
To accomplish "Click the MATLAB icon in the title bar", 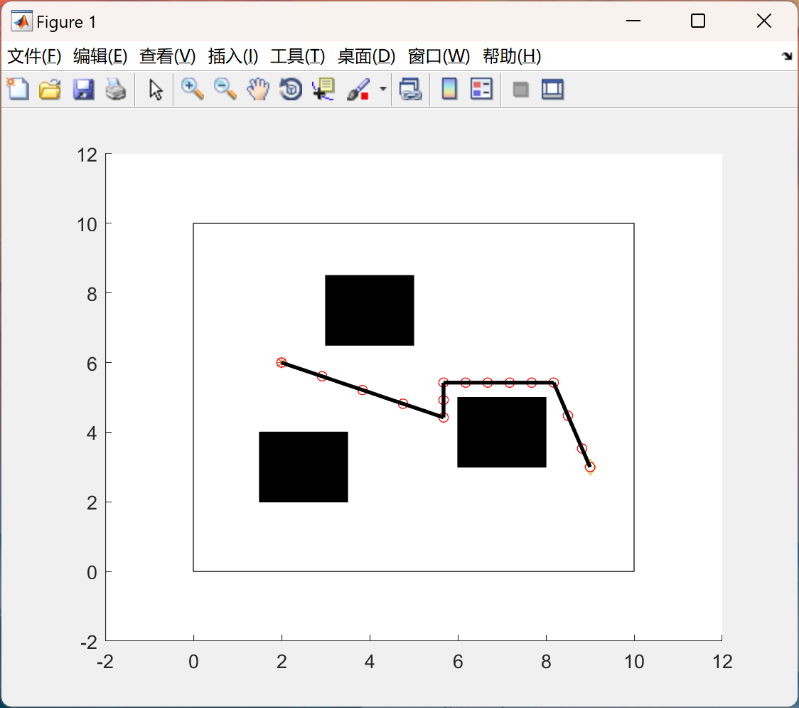I will [21, 21].
